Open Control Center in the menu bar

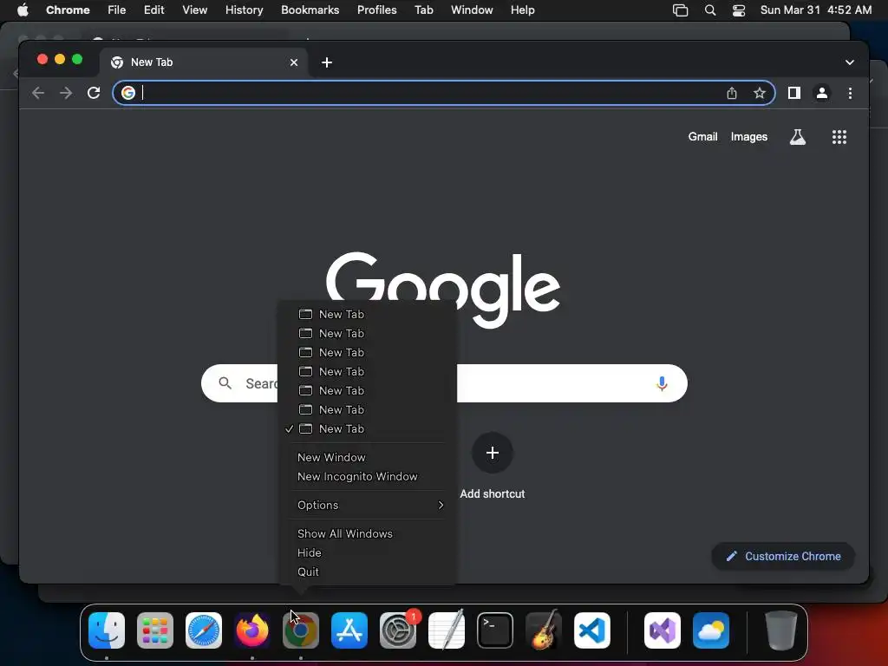[739, 10]
